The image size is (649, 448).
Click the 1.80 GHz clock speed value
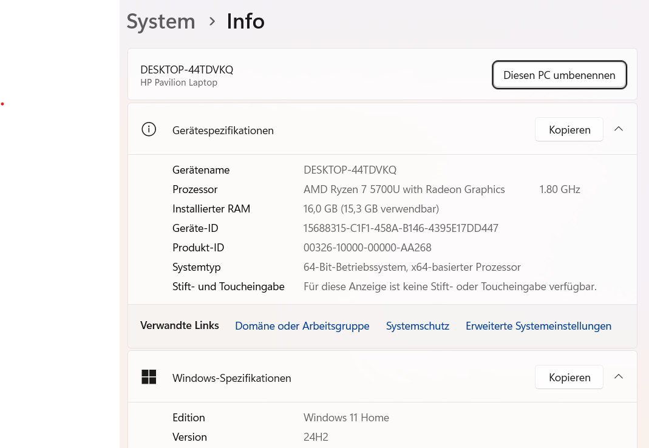[x=560, y=189]
